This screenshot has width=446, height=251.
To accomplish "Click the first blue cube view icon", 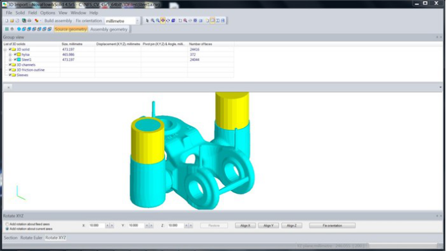I will [x=24, y=29].
